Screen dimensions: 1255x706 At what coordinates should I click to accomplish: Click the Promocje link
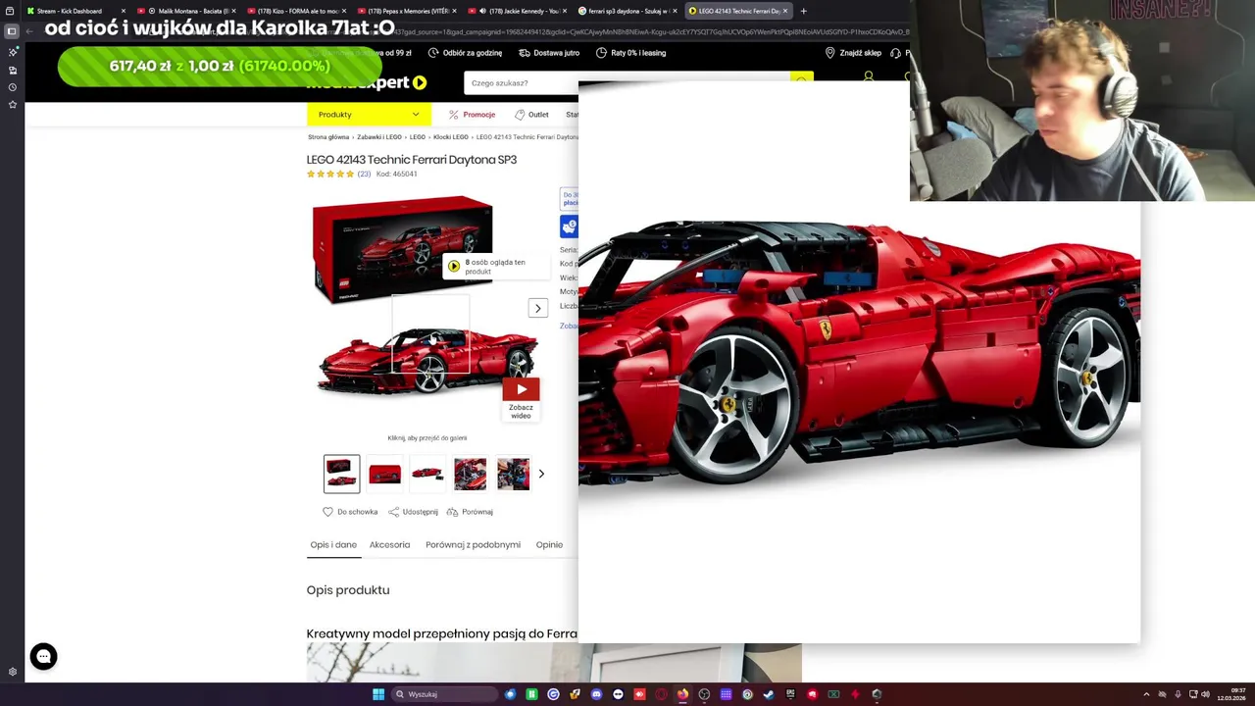[472, 115]
